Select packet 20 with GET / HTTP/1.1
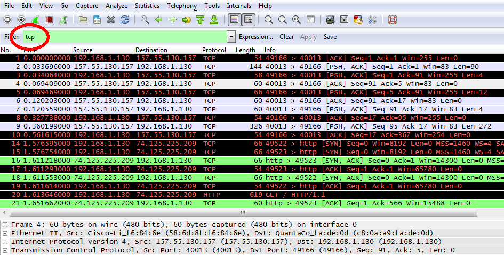504x255 pixels. pyautogui.click(x=252, y=195)
